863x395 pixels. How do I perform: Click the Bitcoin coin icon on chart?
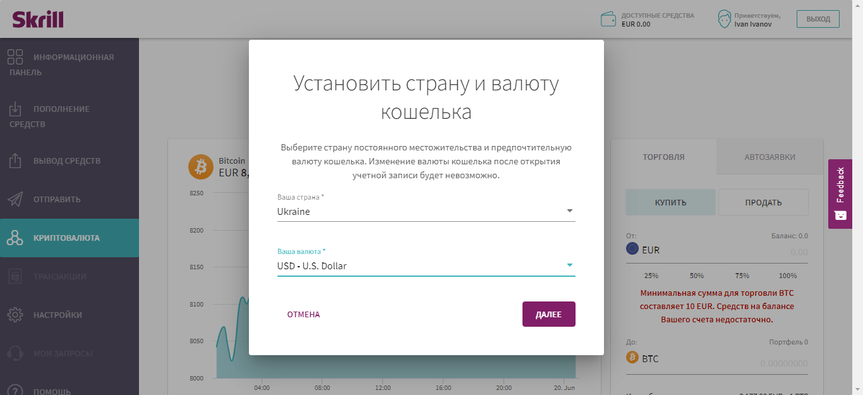[201, 167]
